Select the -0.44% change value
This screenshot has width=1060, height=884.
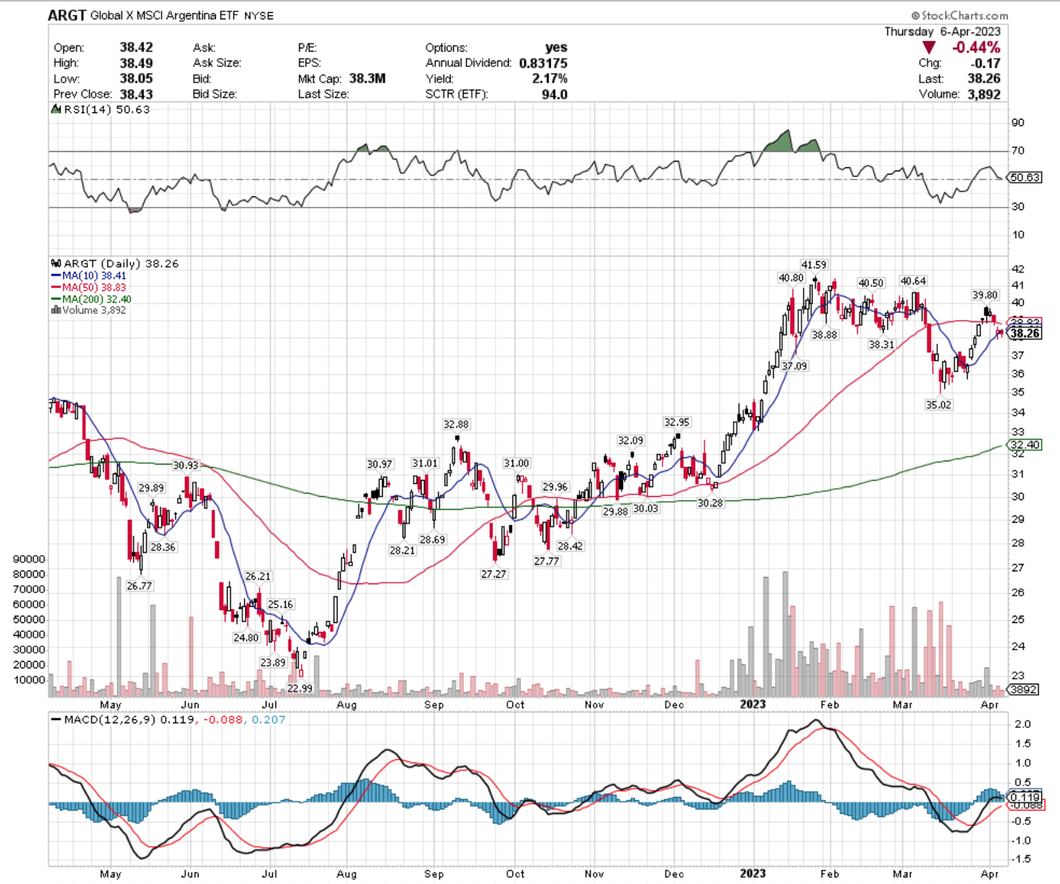point(976,48)
